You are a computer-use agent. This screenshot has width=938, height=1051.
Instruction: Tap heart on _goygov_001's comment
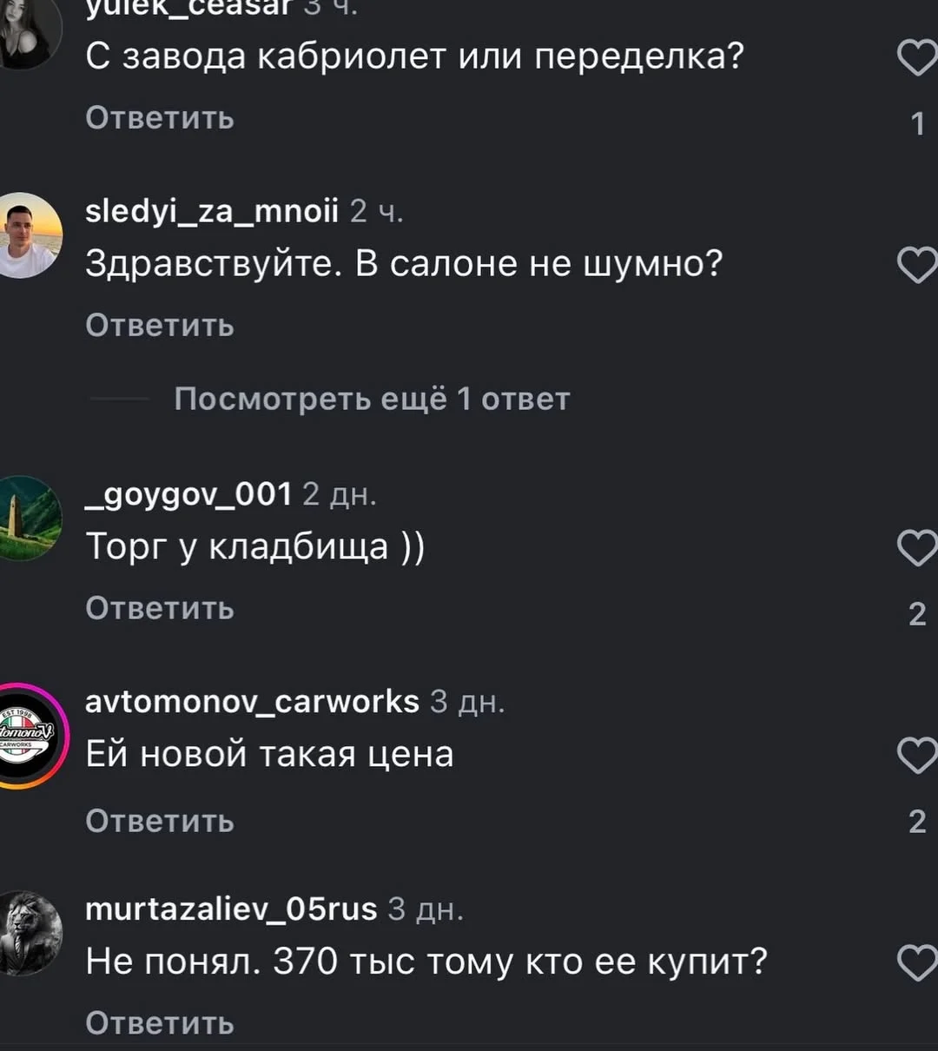(x=916, y=548)
